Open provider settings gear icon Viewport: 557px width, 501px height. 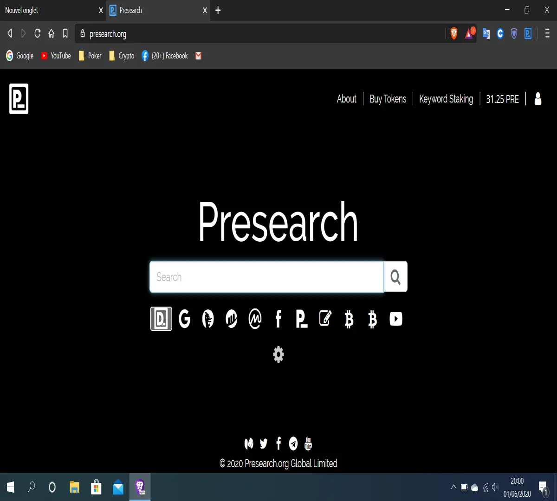pyautogui.click(x=278, y=354)
